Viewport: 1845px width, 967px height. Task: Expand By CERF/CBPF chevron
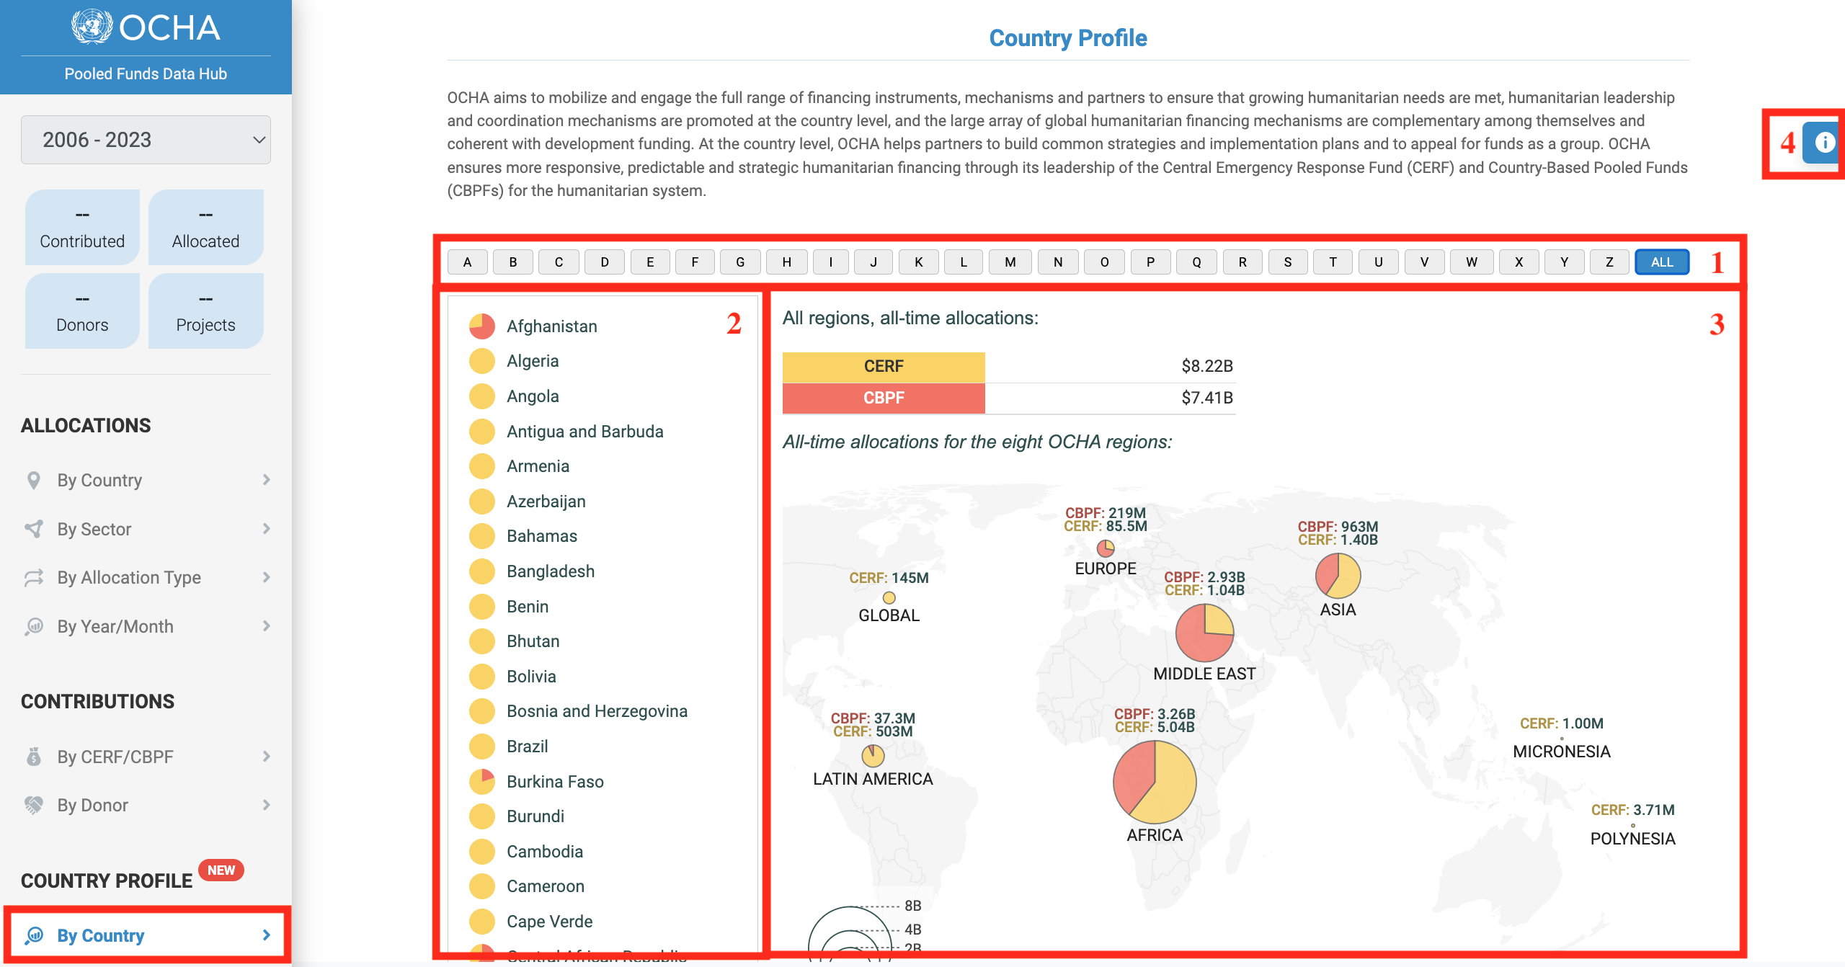coord(266,757)
